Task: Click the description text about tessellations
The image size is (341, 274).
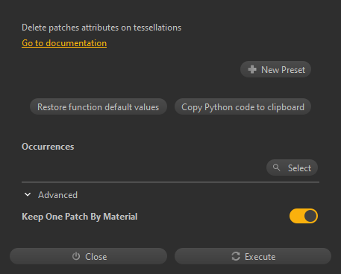Action: point(101,28)
